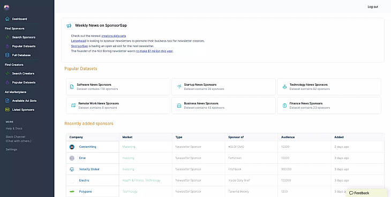Click the Dashboard home icon
Image resolution: width=391 pixels, height=197 pixels.
coord(7,19)
